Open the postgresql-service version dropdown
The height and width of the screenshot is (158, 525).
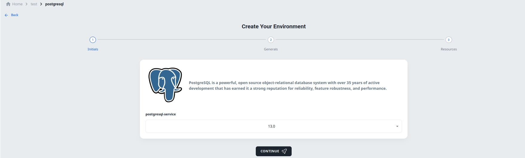coord(273,126)
